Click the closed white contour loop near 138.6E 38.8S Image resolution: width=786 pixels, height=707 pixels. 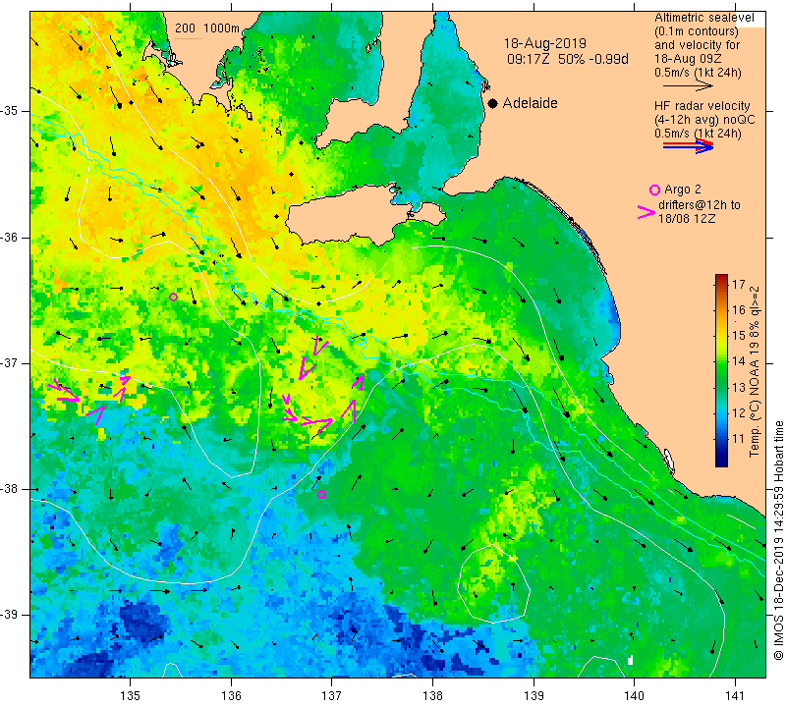[494, 581]
